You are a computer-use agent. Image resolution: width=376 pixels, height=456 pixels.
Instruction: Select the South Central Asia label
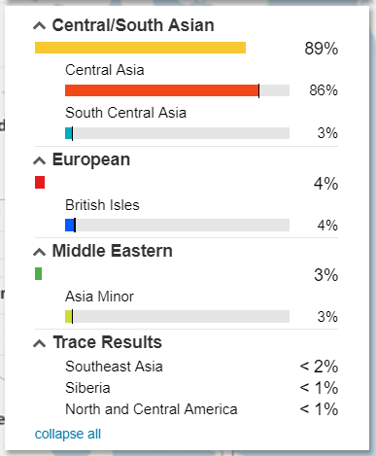pyautogui.click(x=125, y=113)
